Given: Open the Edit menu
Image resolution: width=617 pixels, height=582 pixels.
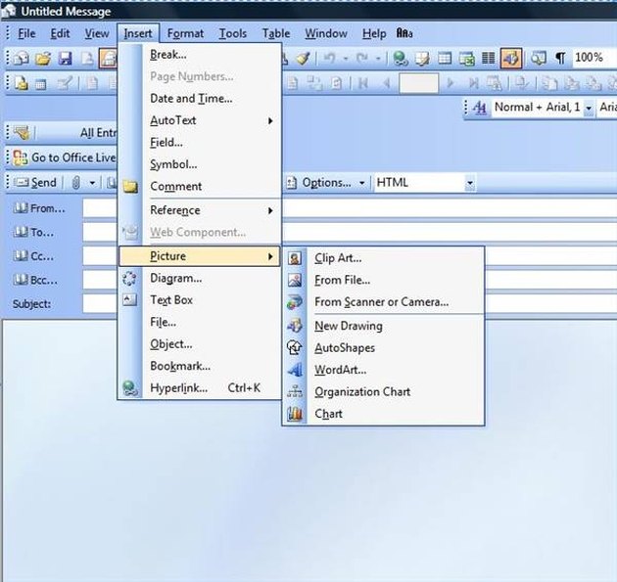Looking at the screenshot, I should coord(60,33).
